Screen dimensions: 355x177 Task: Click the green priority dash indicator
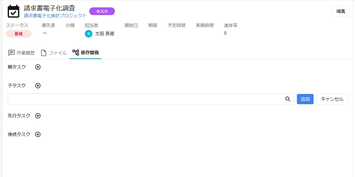tap(45, 33)
